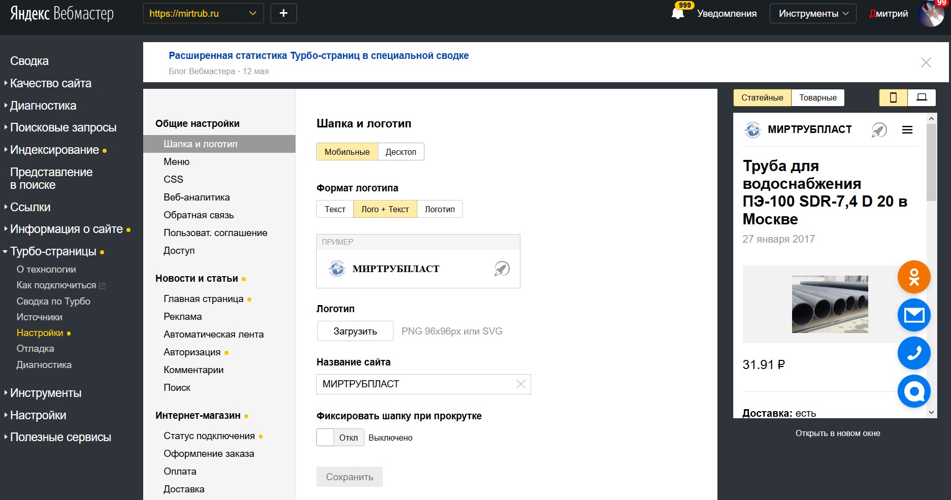Open the hamburger menu in the preview

[907, 130]
